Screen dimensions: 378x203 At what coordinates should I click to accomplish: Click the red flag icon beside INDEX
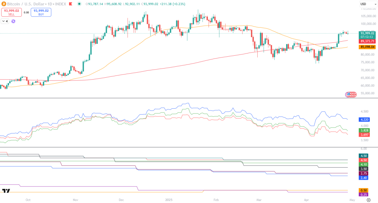click(71, 4)
